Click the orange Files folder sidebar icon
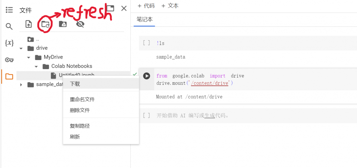This screenshot has width=357, height=168. pyautogui.click(x=9, y=76)
